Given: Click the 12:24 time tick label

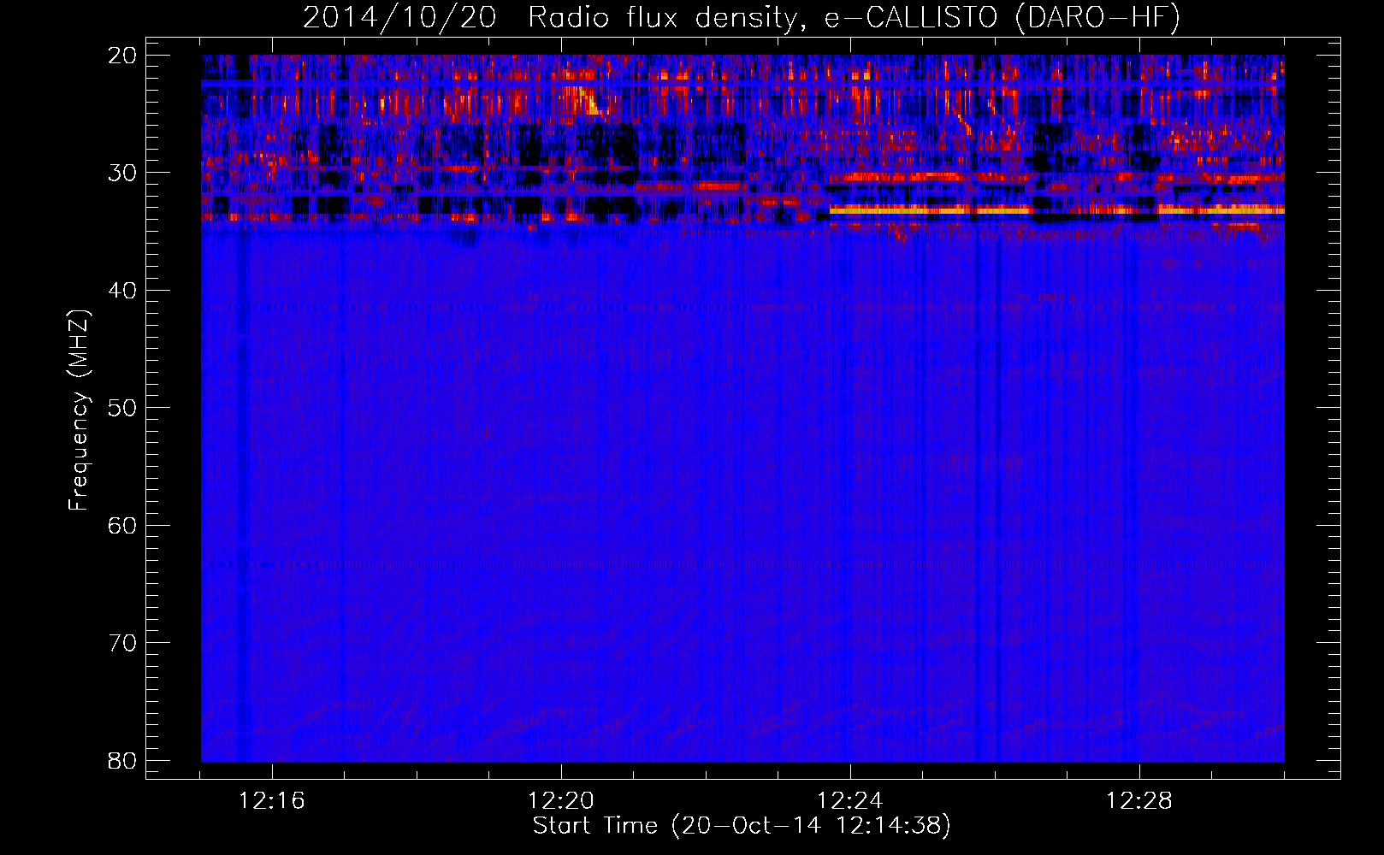Looking at the screenshot, I should [850, 801].
